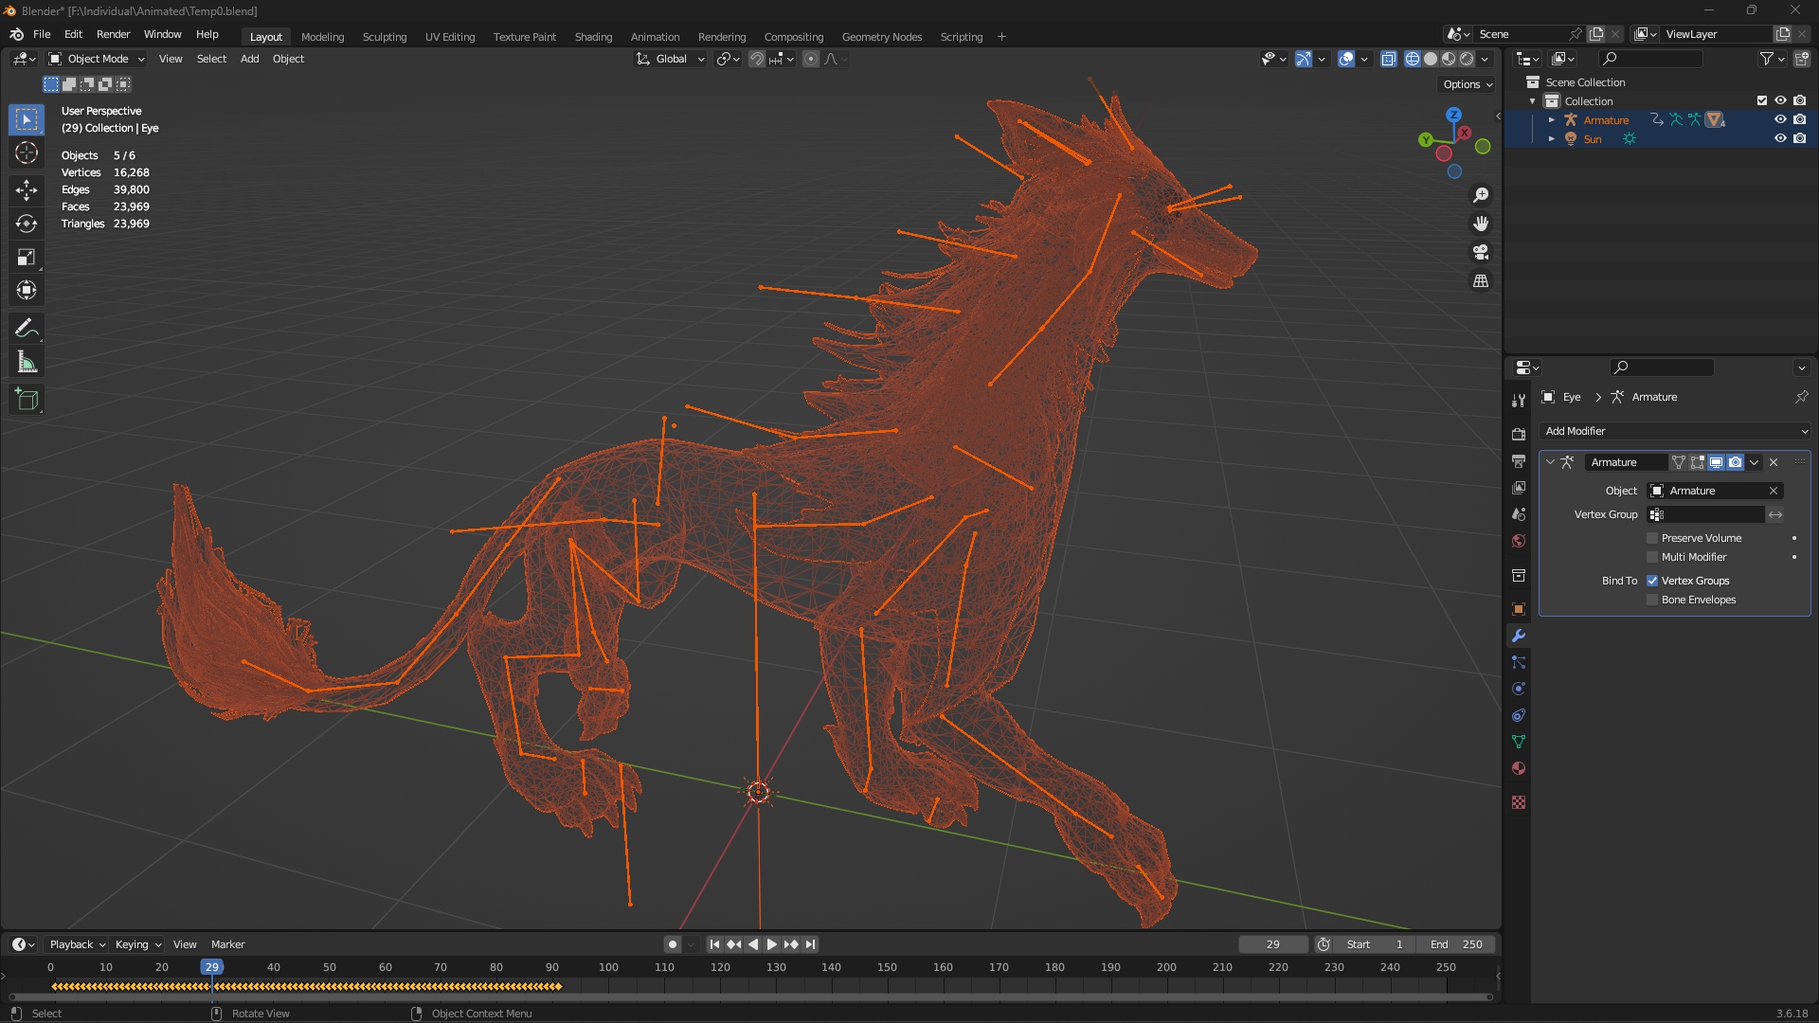Viewport: 1819px width, 1023px height.
Task: Open the Object Mode dropdown
Action: pos(97,59)
